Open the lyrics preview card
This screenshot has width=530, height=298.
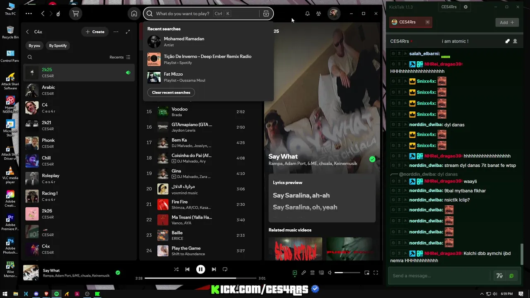point(322,198)
